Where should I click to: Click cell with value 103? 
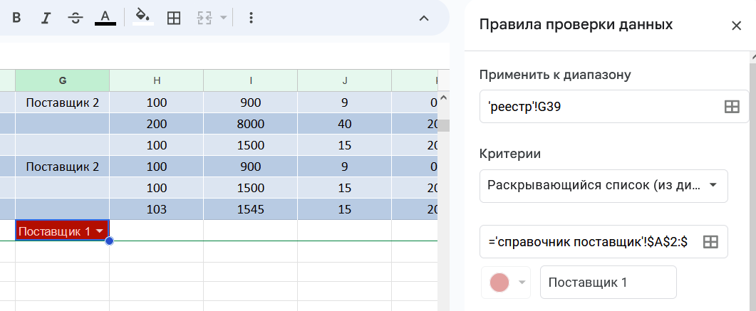156,209
